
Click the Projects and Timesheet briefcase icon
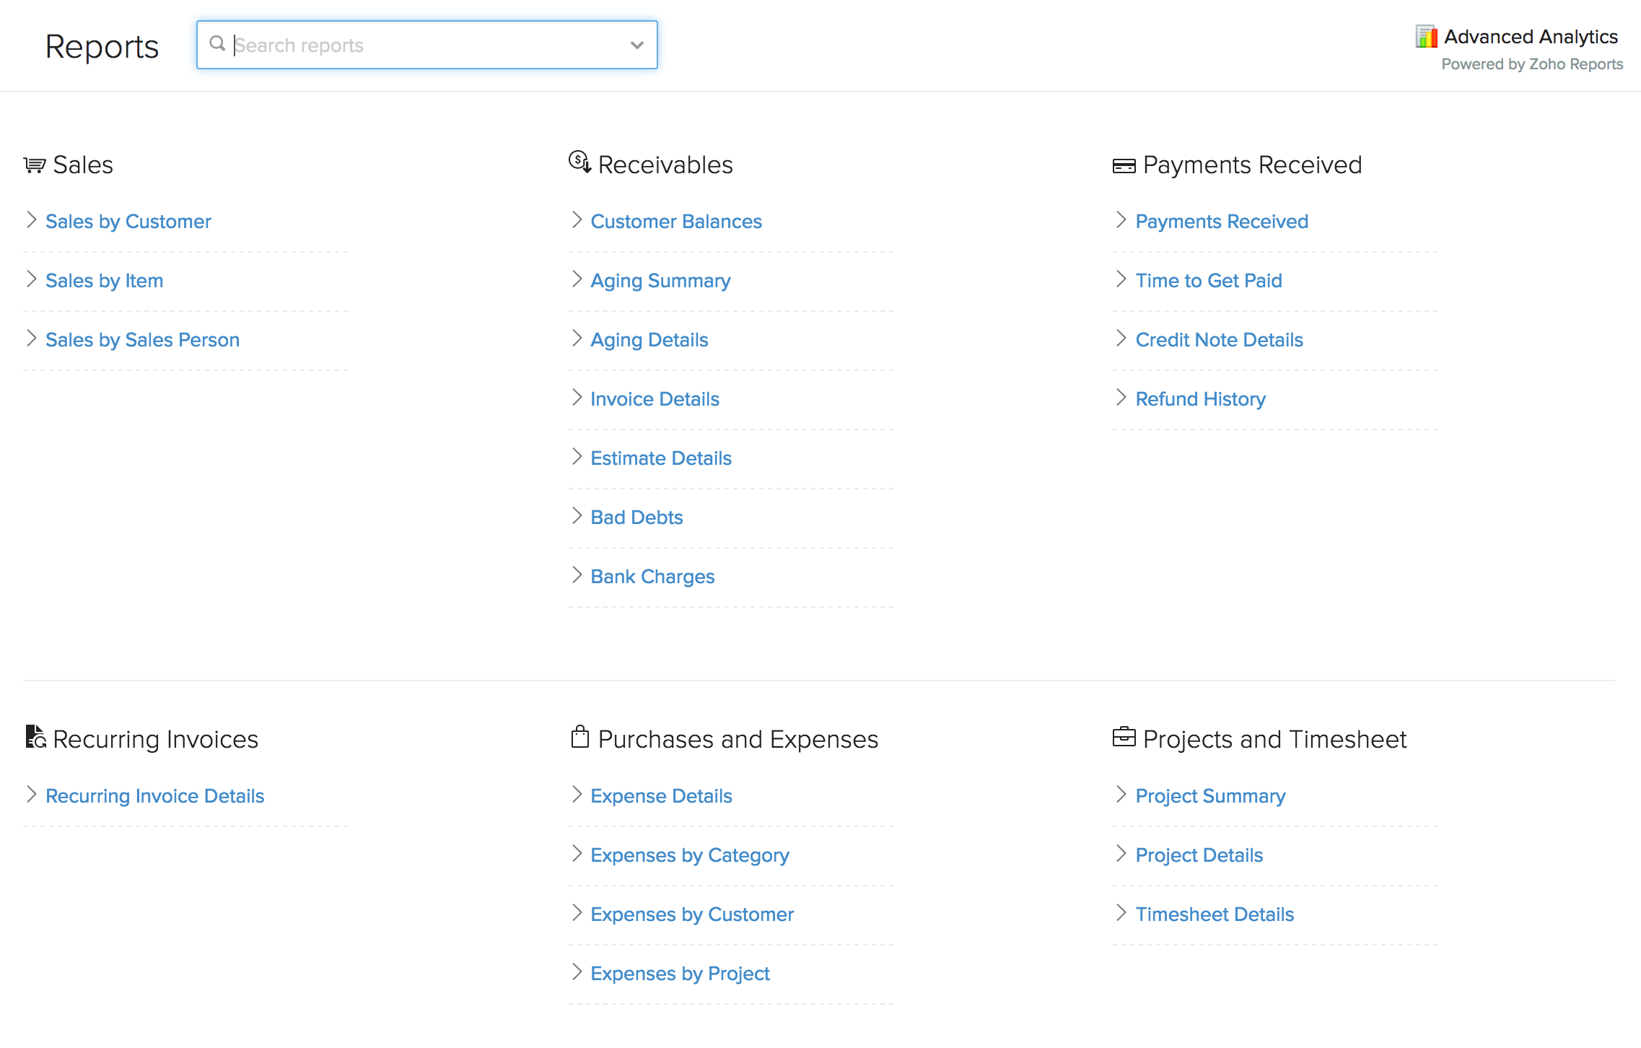1124,738
